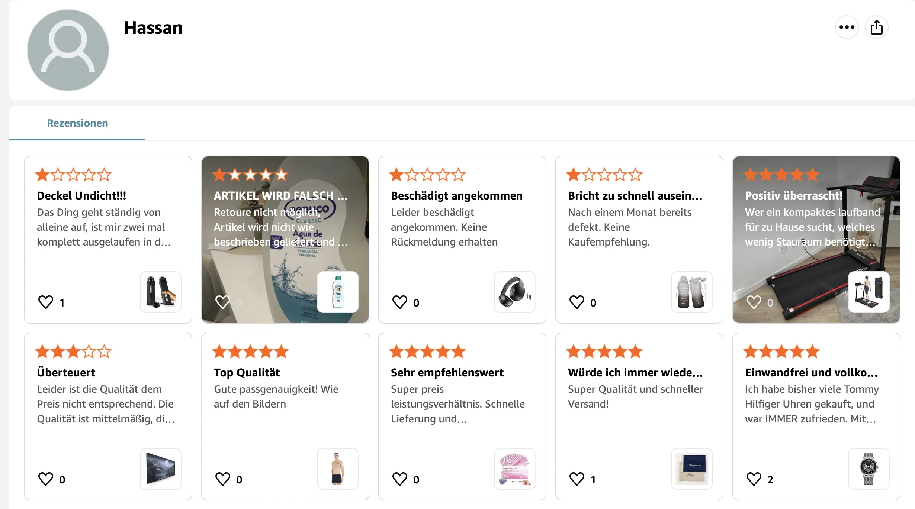
Task: Click the share profile icon
Action: point(876,27)
